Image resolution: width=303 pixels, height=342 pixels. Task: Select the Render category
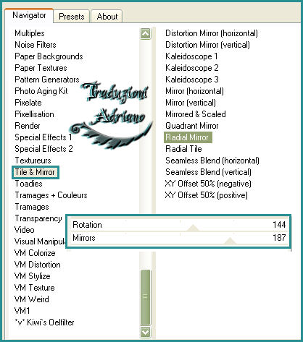click(x=28, y=126)
